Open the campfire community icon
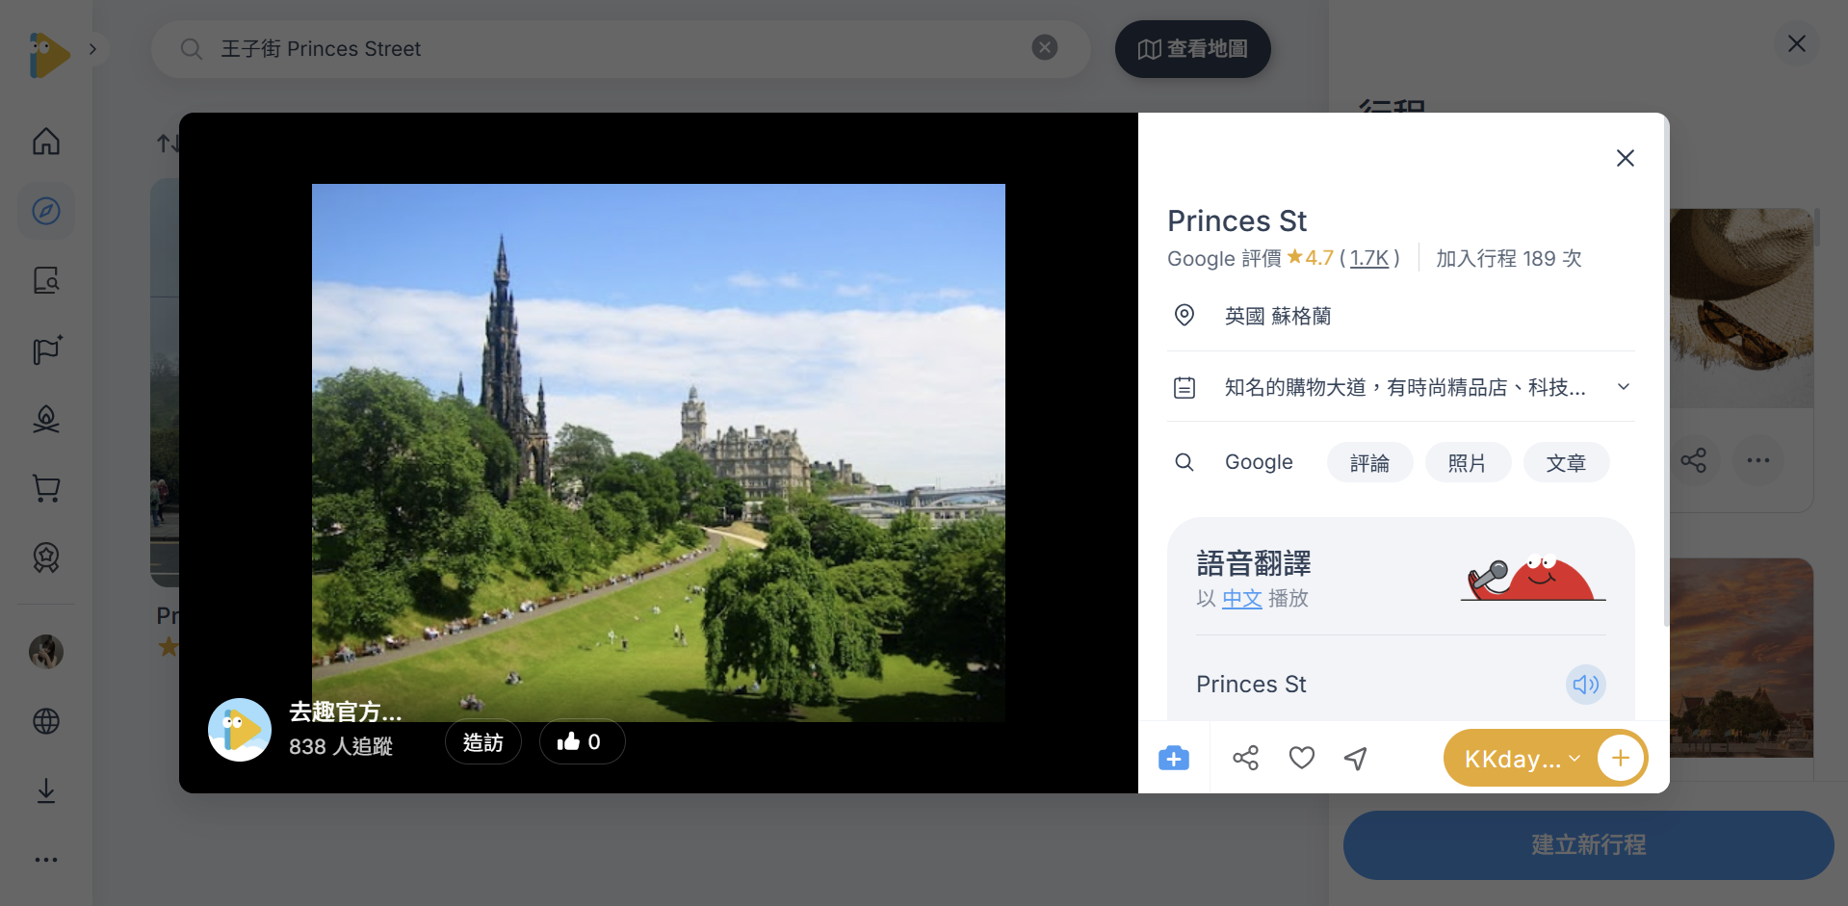This screenshot has height=906, width=1848. 45,419
